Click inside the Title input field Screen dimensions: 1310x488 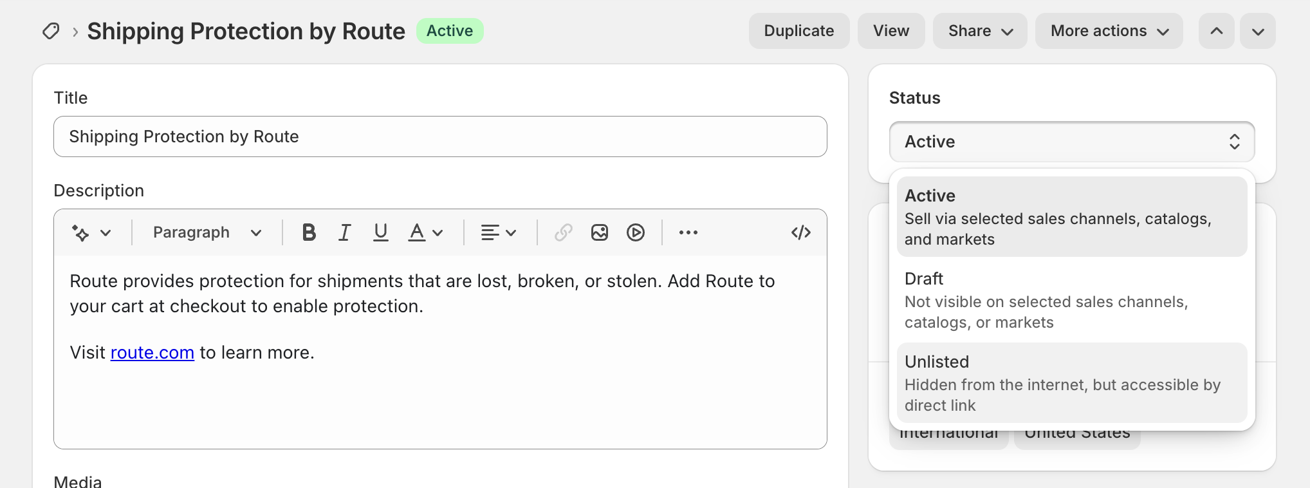440,136
